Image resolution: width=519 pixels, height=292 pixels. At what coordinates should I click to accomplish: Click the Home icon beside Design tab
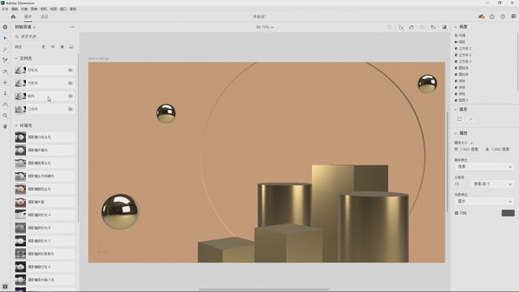tap(13, 16)
